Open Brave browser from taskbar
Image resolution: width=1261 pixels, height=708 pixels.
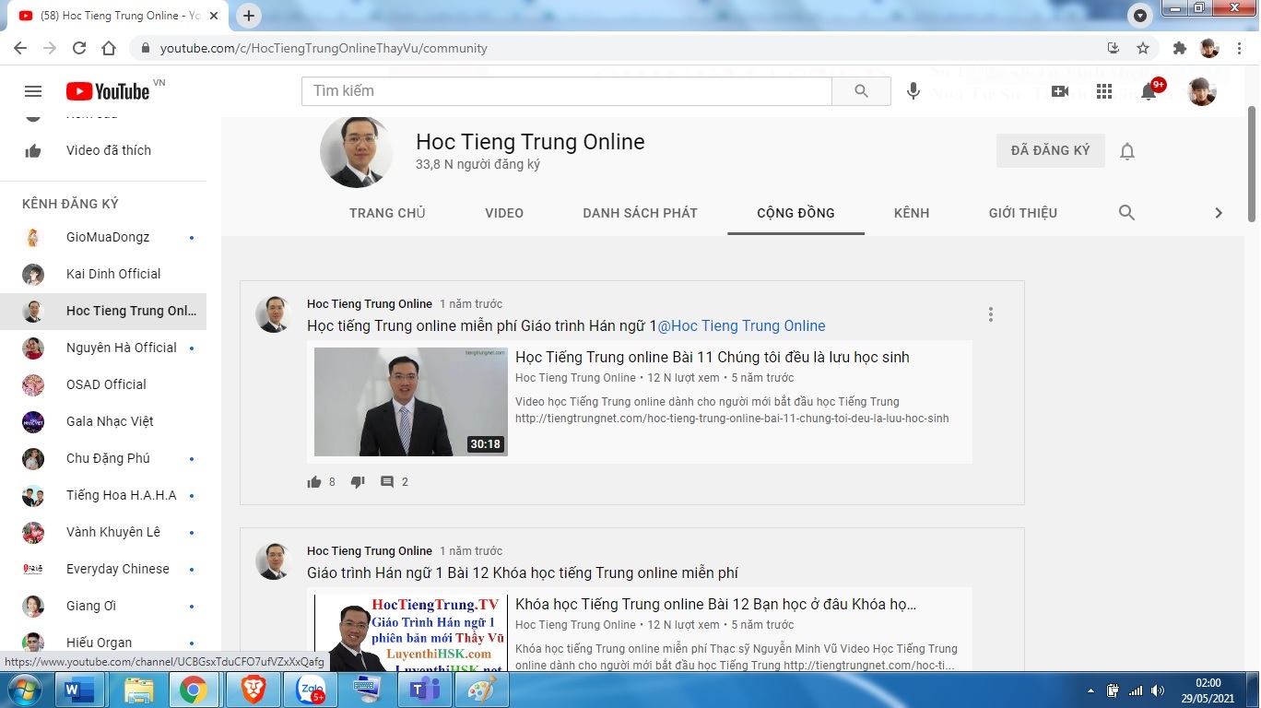pyautogui.click(x=253, y=690)
